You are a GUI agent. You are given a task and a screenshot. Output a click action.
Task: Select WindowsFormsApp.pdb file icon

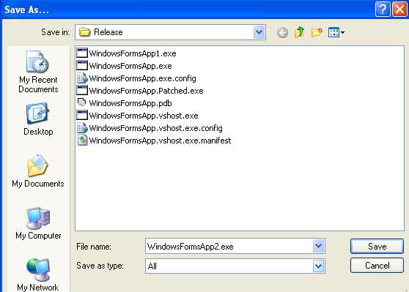pyautogui.click(x=82, y=102)
